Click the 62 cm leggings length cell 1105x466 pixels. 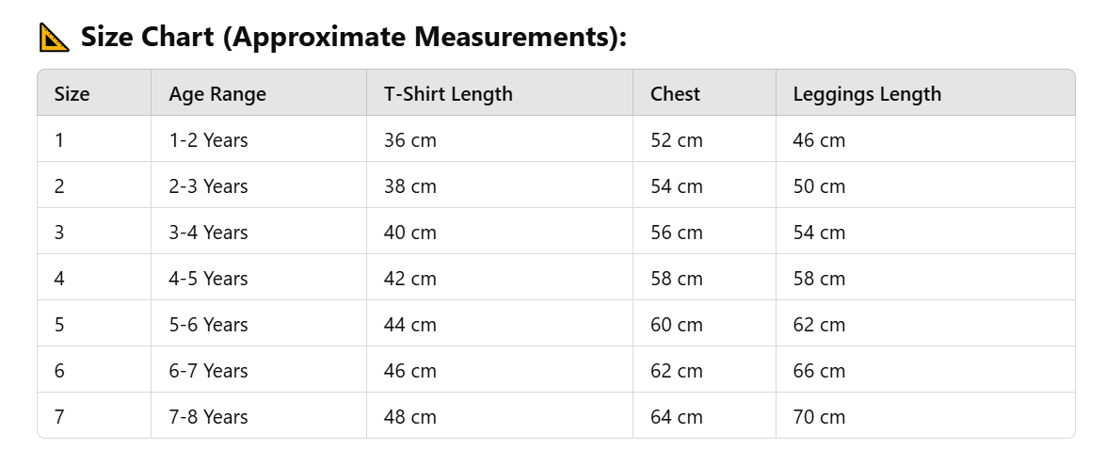coord(925,325)
